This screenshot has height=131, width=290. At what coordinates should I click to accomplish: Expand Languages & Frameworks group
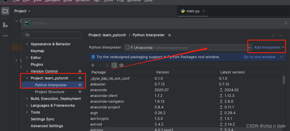click(x=27, y=105)
